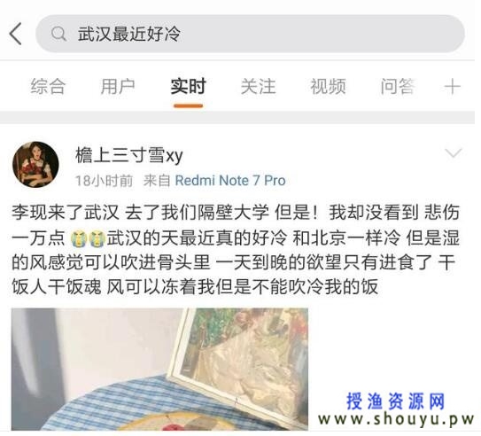Switch to the 问答 tab
Screen dimensions: 481x436
tap(398, 86)
